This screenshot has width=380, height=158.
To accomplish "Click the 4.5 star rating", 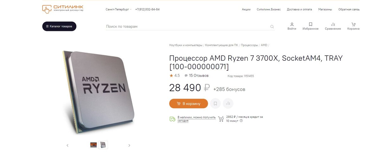I will (174, 76).
